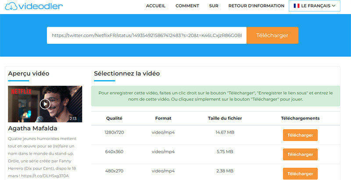Download the 480x270 video via Télécharger

click(x=300, y=173)
